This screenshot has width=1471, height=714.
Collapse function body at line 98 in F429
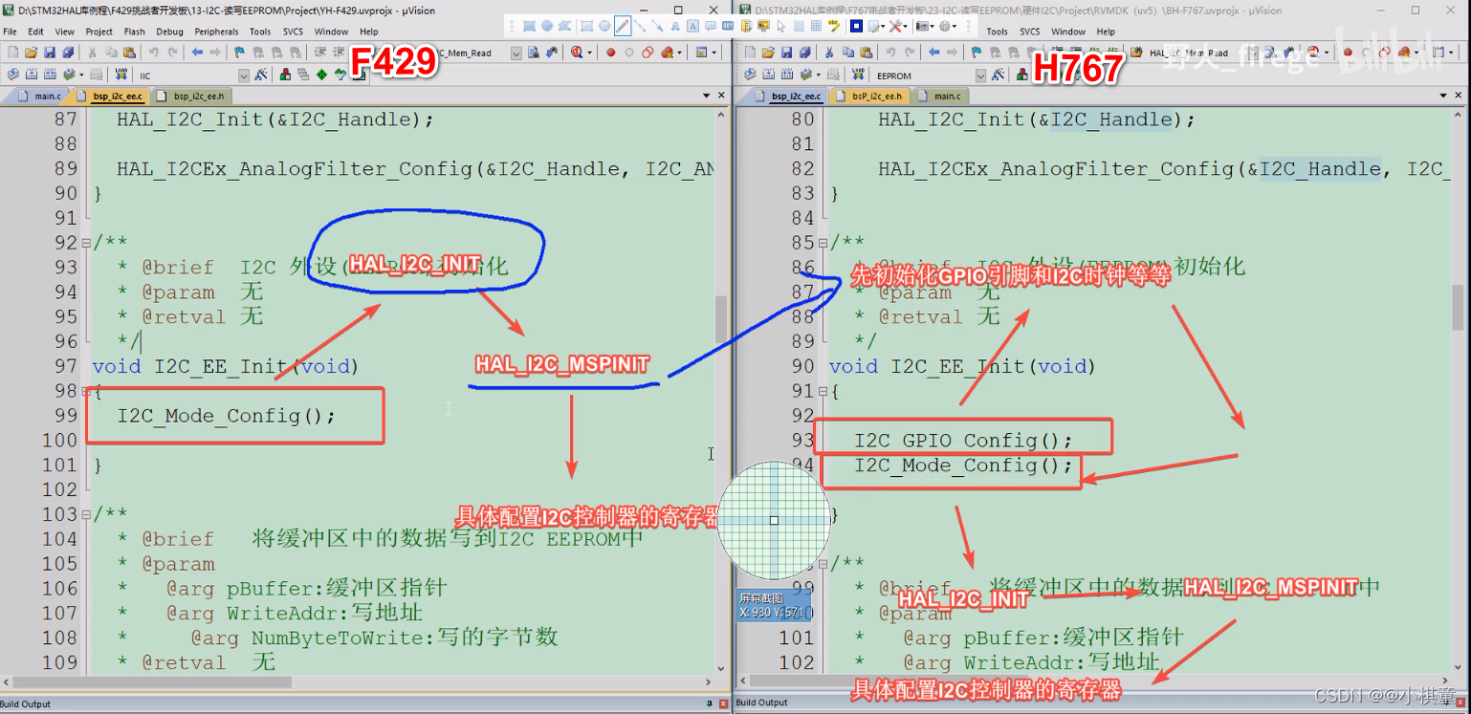(x=86, y=391)
